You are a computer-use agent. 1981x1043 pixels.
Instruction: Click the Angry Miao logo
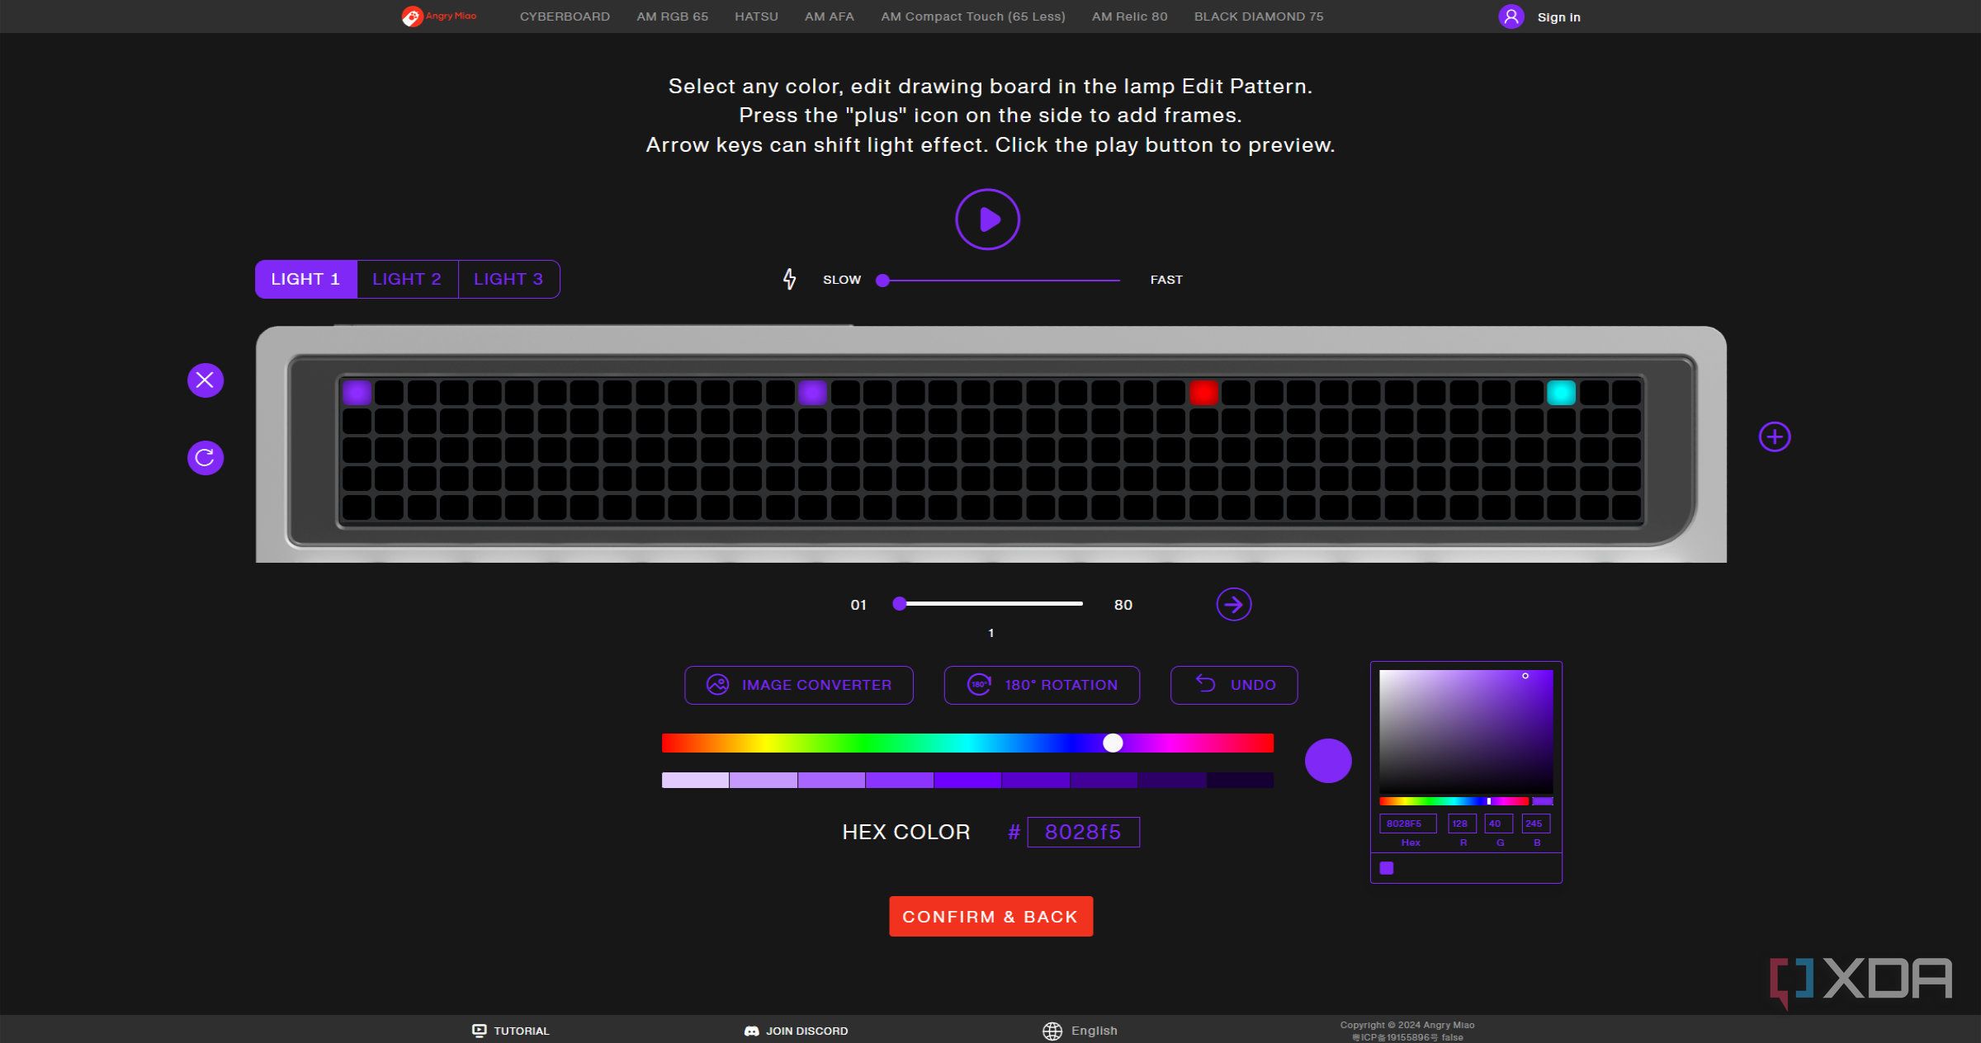[439, 17]
